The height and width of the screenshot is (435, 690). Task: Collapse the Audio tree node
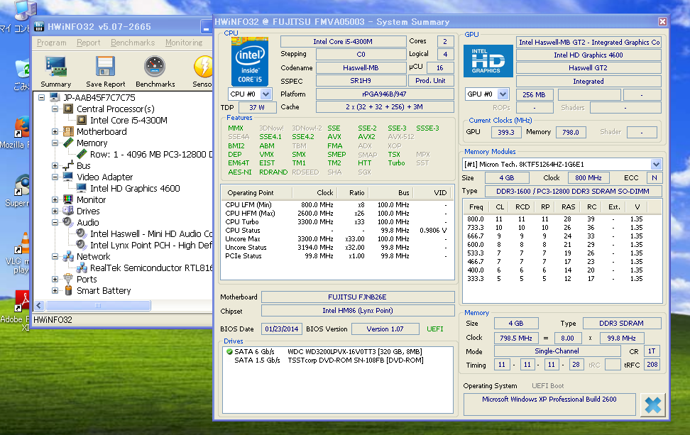pos(55,222)
